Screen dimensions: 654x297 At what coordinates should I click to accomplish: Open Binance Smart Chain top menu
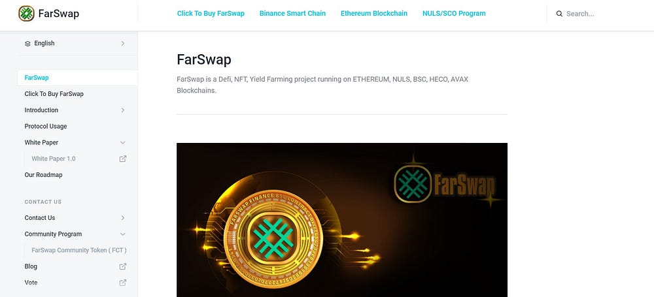click(292, 13)
